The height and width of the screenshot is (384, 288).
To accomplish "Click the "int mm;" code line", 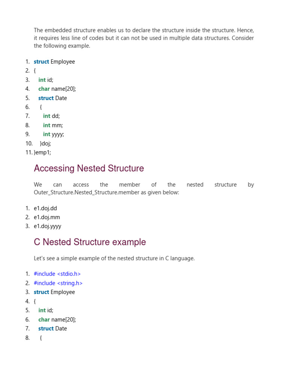I will tap(53, 125).
